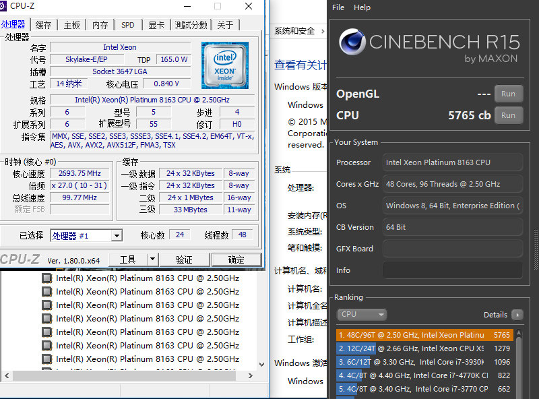This screenshot has width=539, height=399.
Task: Click the ranking list scroll up arrow
Action: click(x=519, y=333)
